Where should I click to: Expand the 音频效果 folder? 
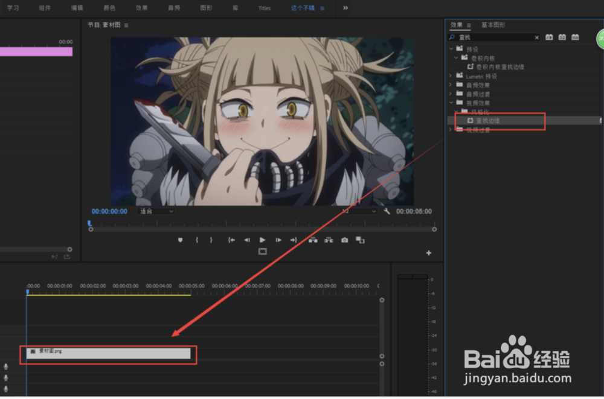pyautogui.click(x=451, y=85)
